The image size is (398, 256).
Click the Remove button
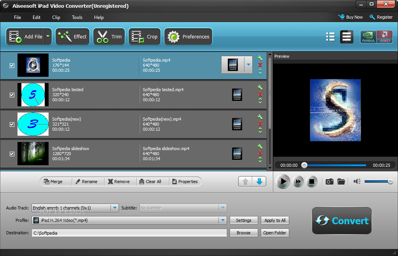(x=119, y=182)
